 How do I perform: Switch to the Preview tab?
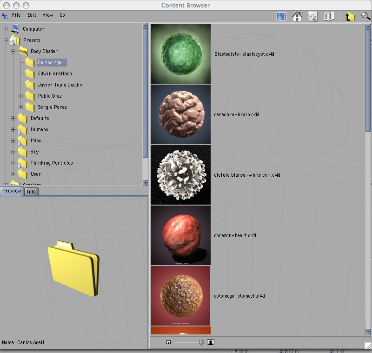12,191
